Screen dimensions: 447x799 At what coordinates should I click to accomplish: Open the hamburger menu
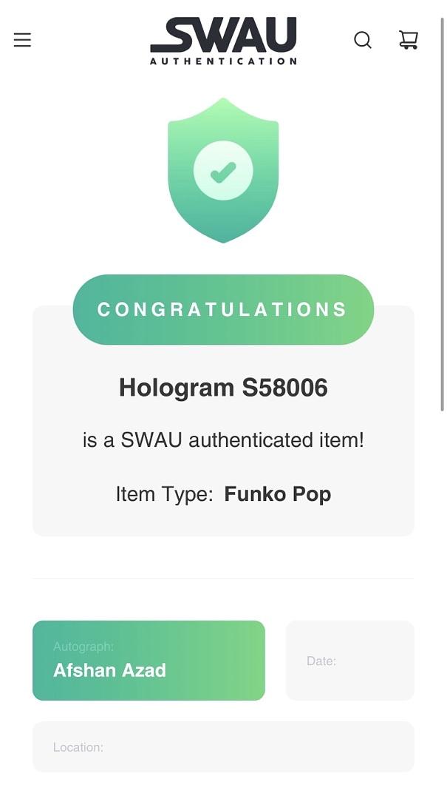(22, 40)
